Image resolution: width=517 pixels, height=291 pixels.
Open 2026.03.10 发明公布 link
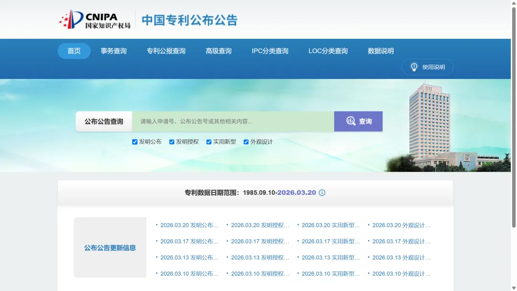189,274
